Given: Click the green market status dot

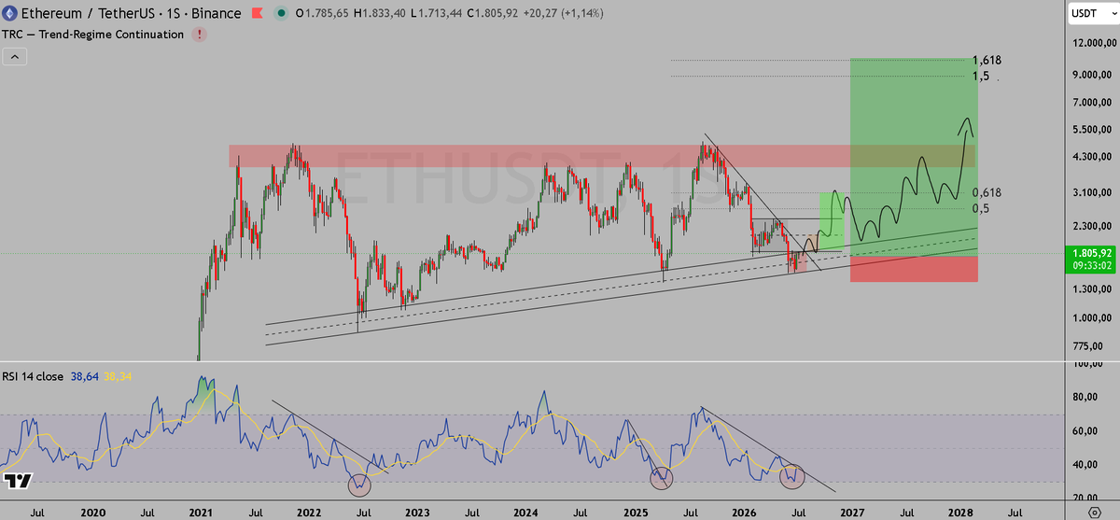Looking at the screenshot, I should 279,14.
